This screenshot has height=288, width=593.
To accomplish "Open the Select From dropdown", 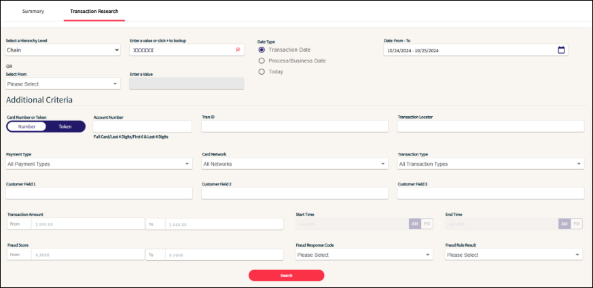I will pyautogui.click(x=62, y=84).
